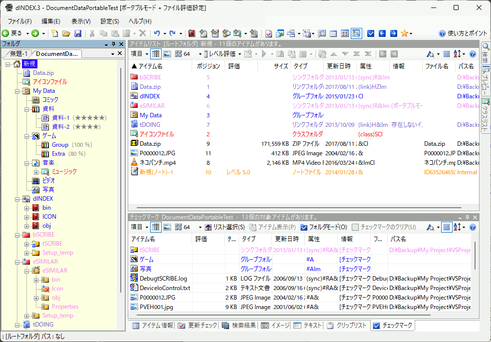The height and width of the screenshot is (342, 491).
Task: Click the redo arrow icon
Action: [172, 33]
